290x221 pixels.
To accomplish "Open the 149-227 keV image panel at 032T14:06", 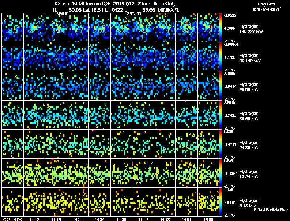I will coord(12,28).
